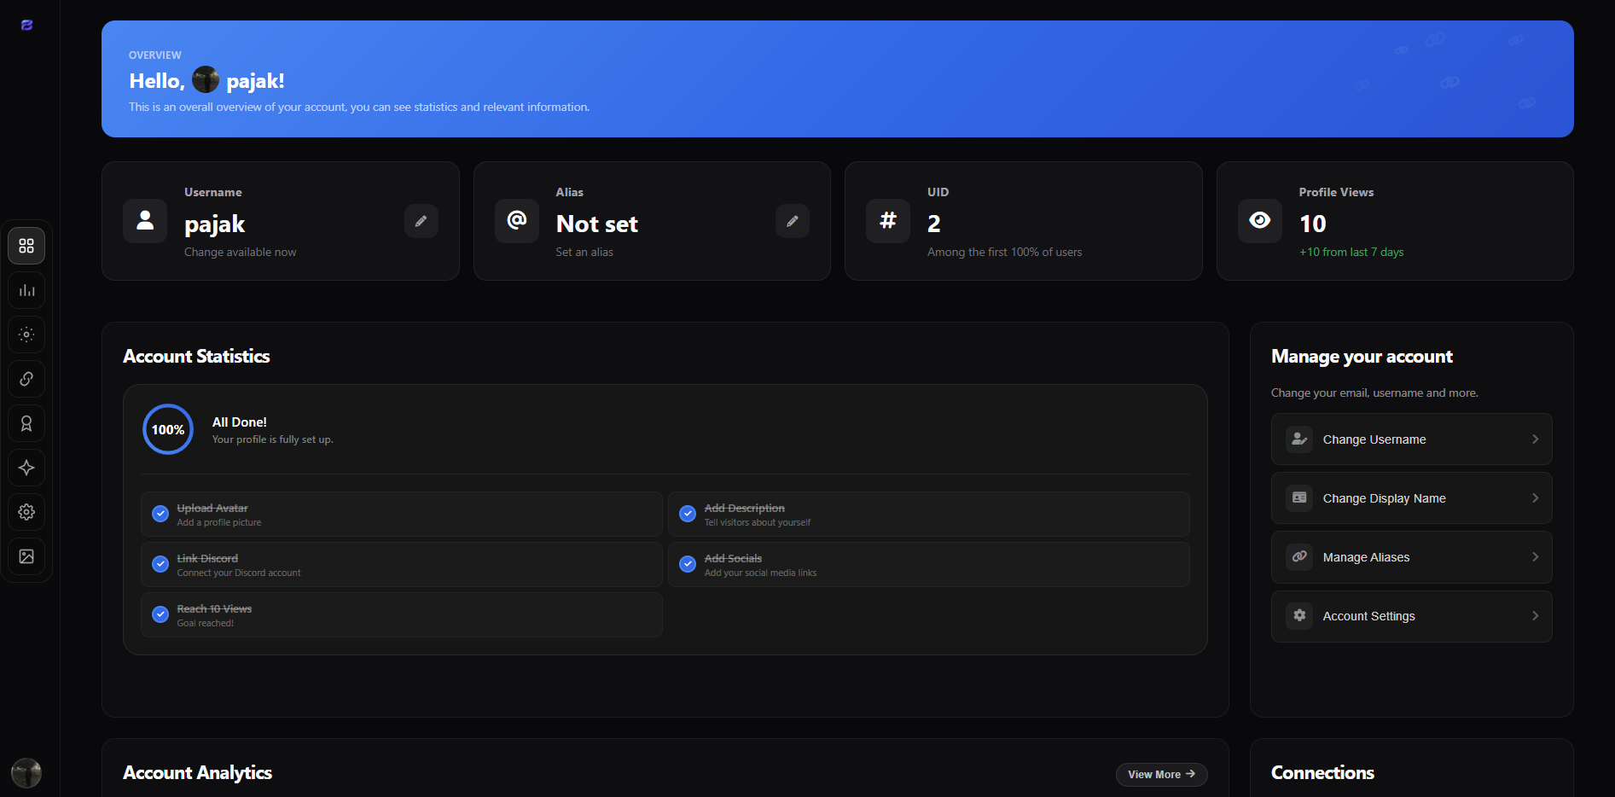Open the dashboard grid icon in sidebar
The height and width of the screenshot is (797, 1615).
[26, 246]
